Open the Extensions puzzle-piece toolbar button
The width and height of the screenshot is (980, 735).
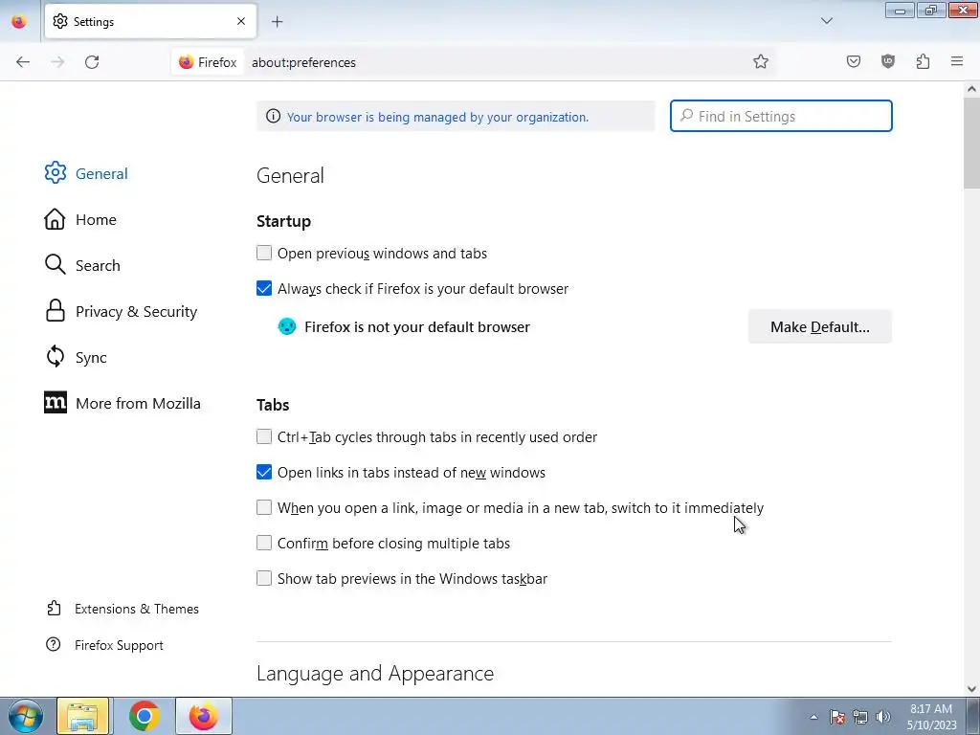tap(923, 62)
